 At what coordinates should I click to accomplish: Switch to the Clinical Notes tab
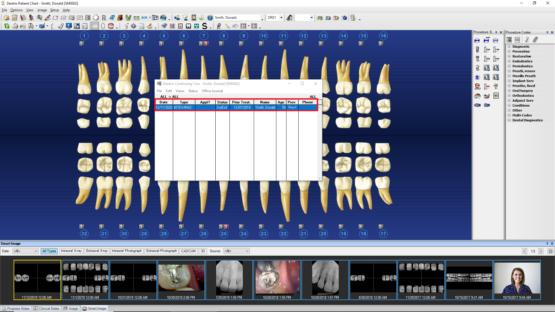tap(46, 309)
